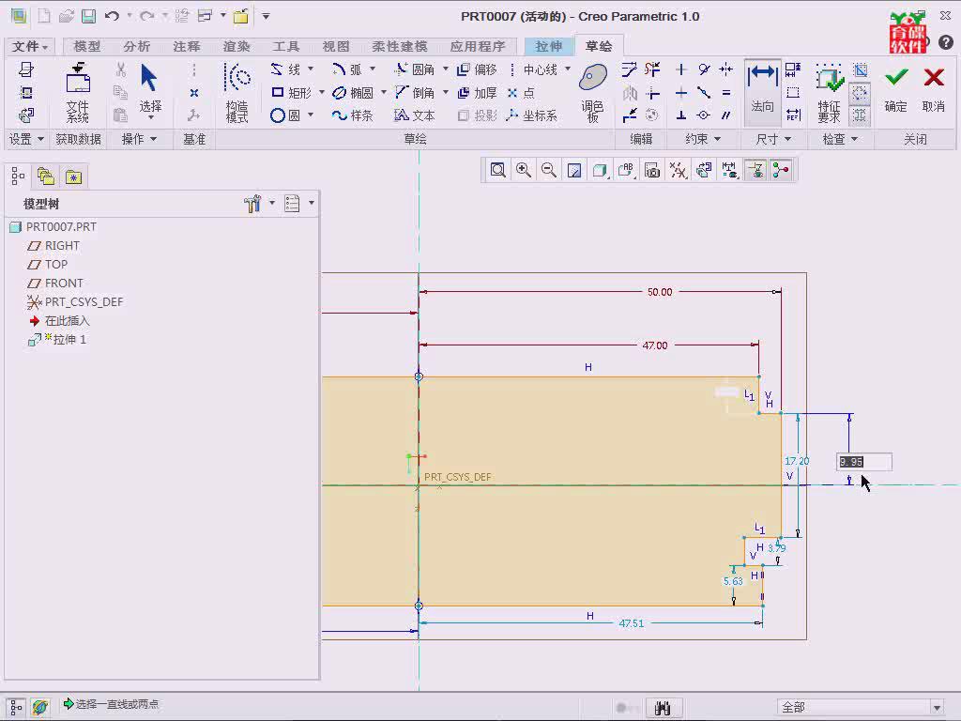This screenshot has height=721, width=961.
Task: Select the Offset tool (偏移)
Action: click(x=478, y=69)
